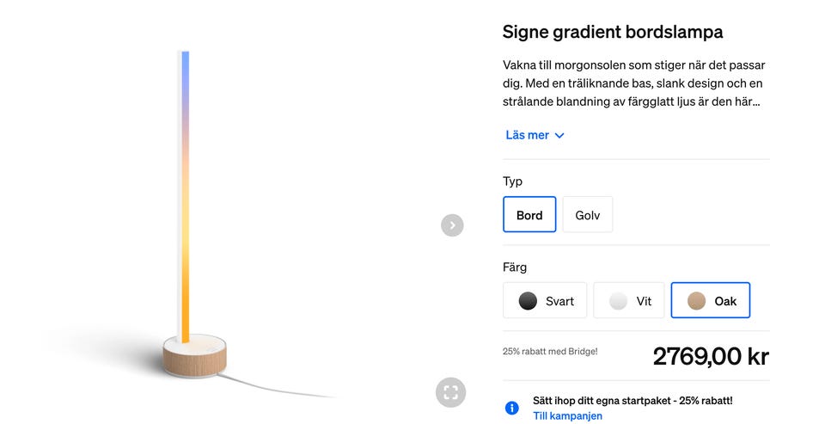The height and width of the screenshot is (424, 825).
Task: Click the white color swatch circle
Action: pyautogui.click(x=618, y=301)
